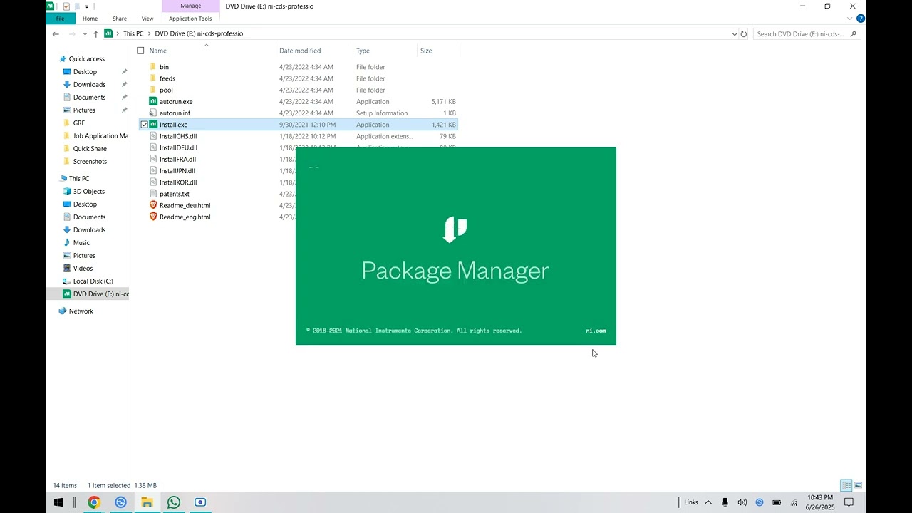Sort files by the Type column

click(x=363, y=51)
